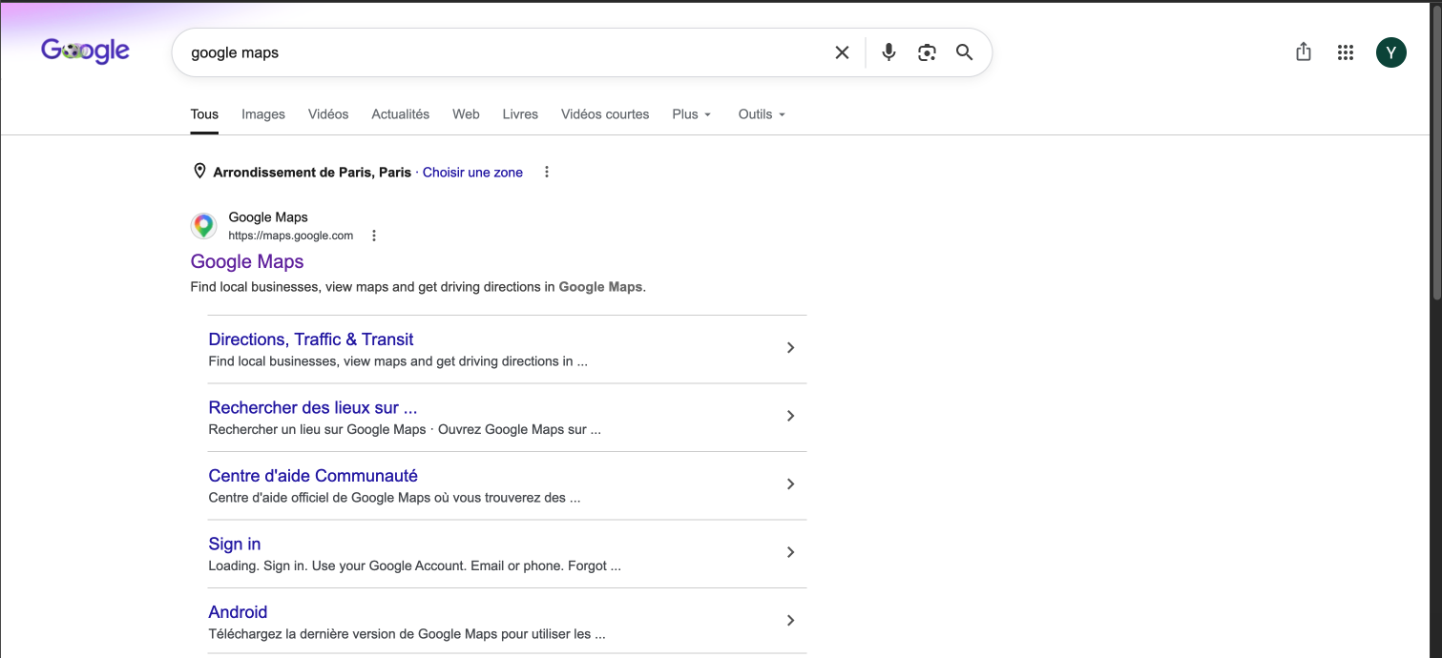Click the snippet 'Find local businesses, view maps' under title
This screenshot has height=658, width=1442.
(x=418, y=286)
